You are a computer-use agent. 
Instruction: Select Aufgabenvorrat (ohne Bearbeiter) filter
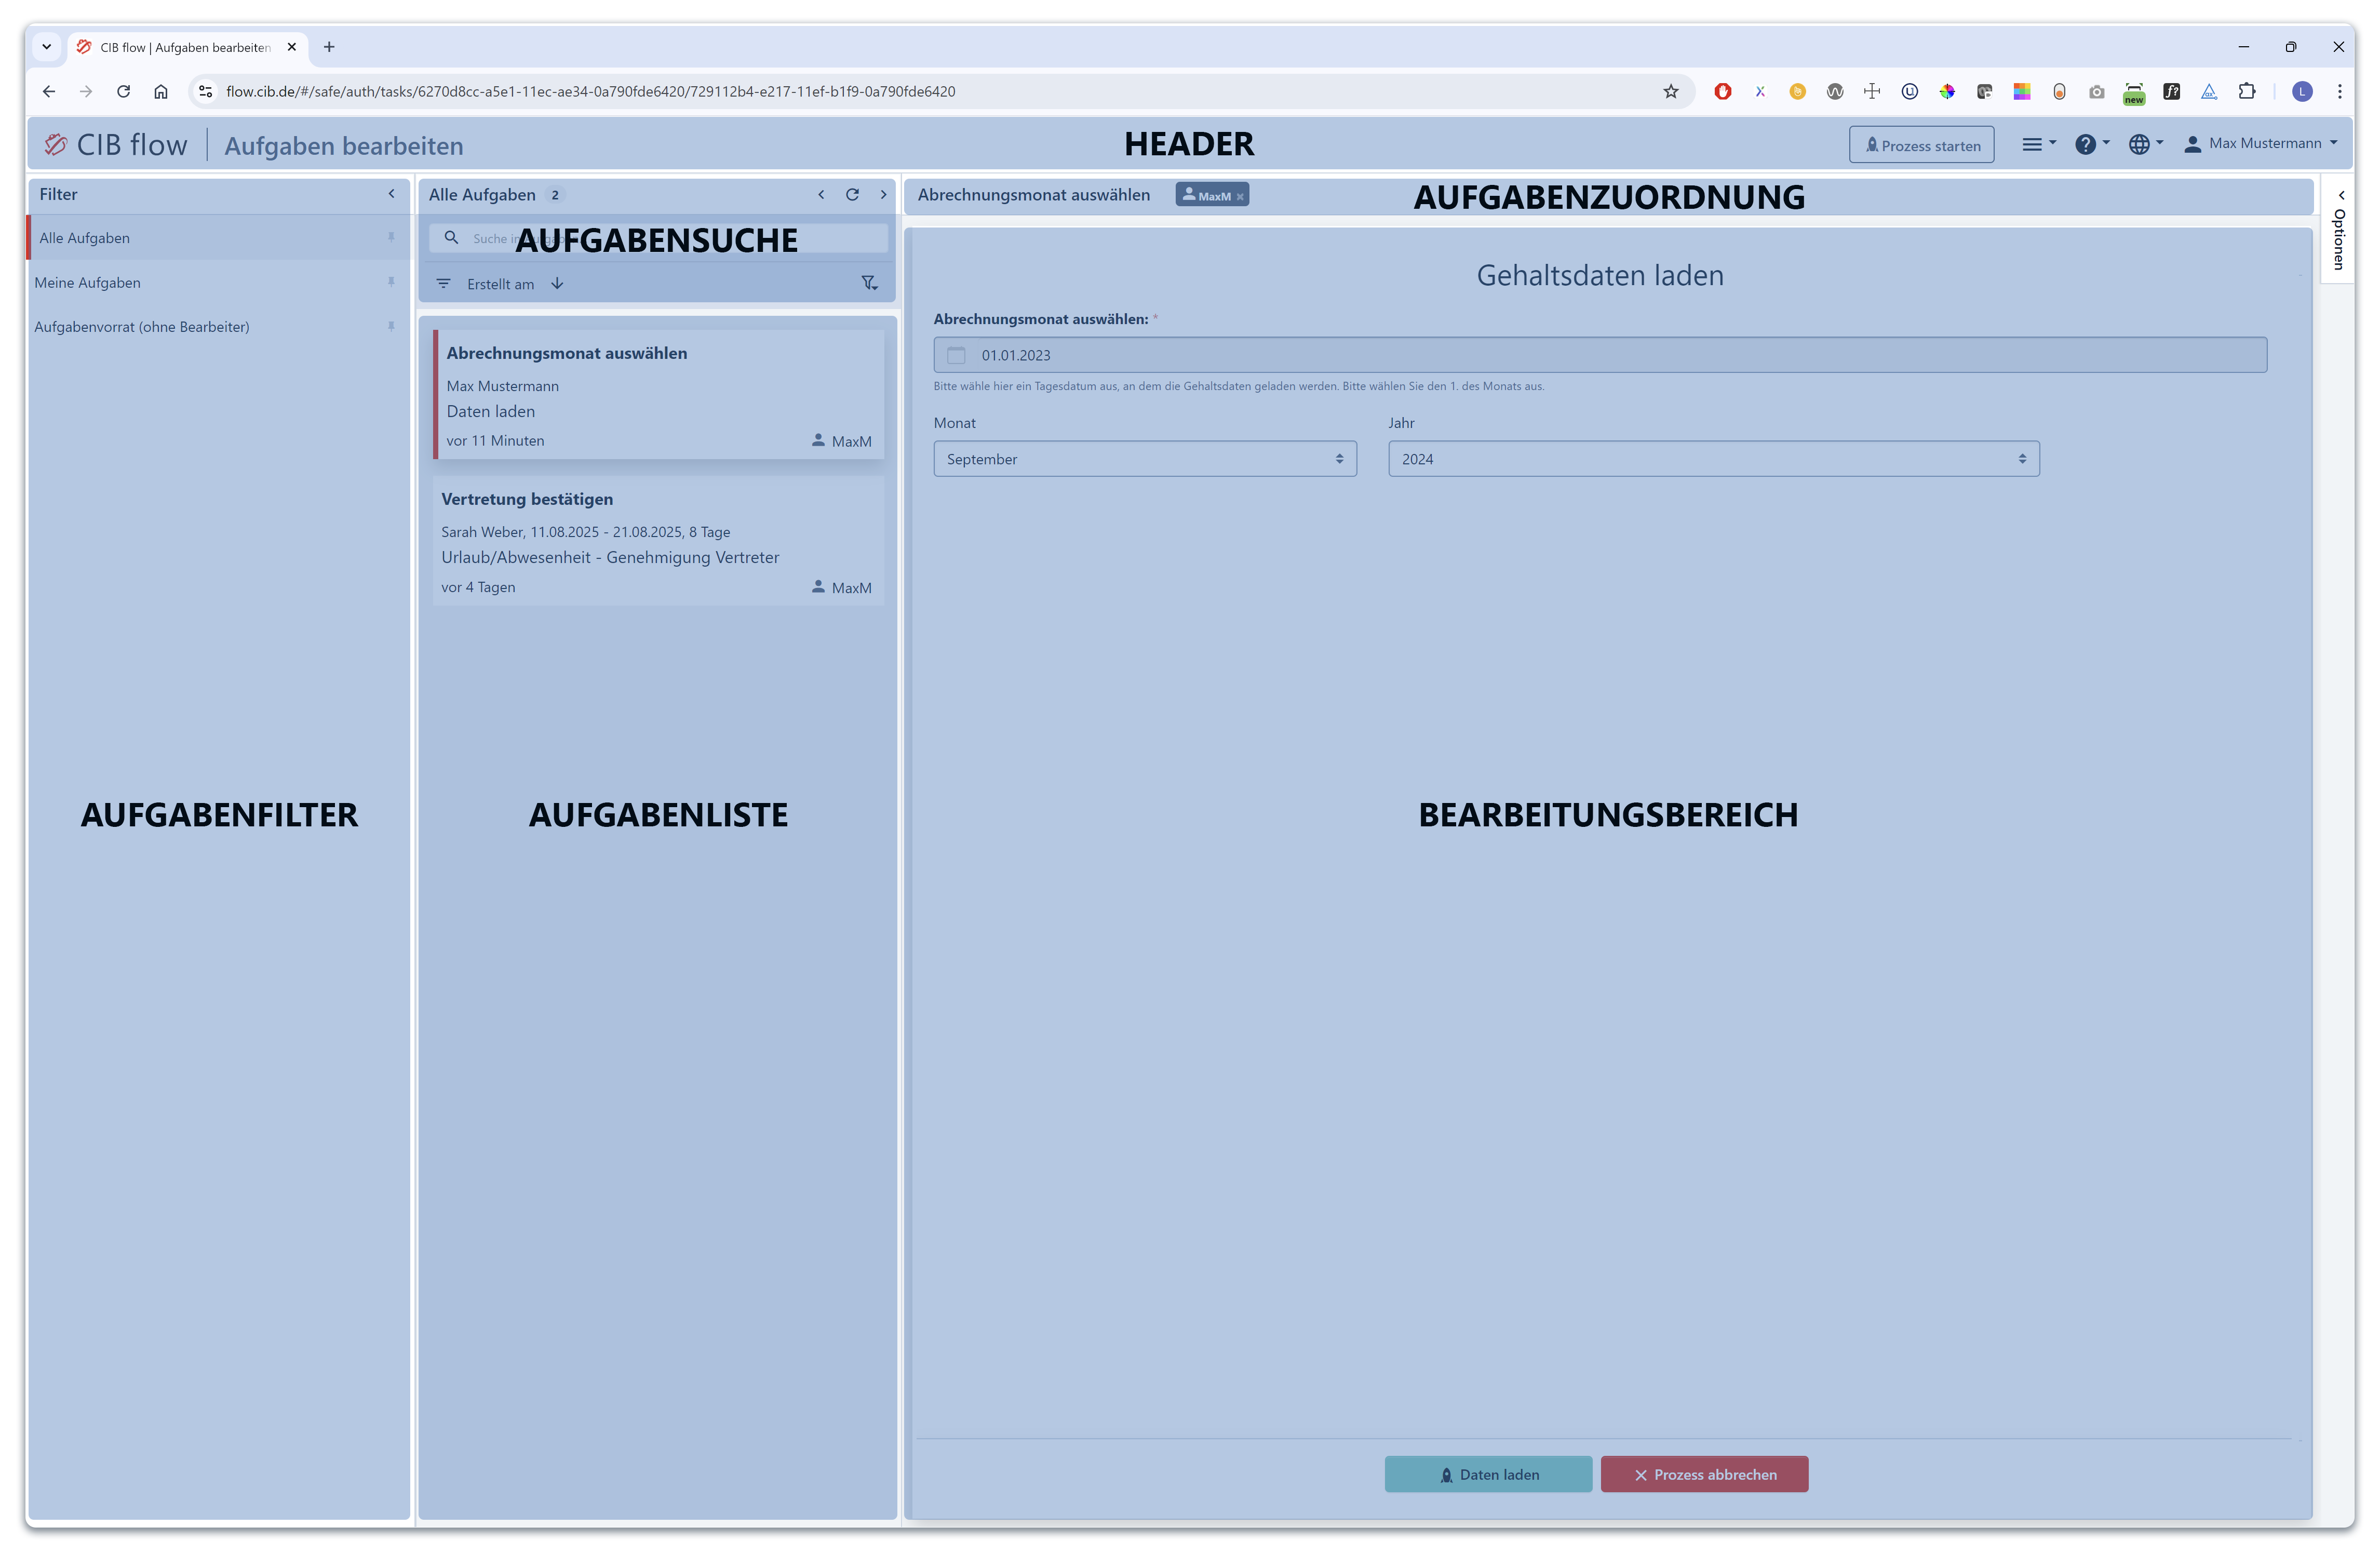(142, 327)
